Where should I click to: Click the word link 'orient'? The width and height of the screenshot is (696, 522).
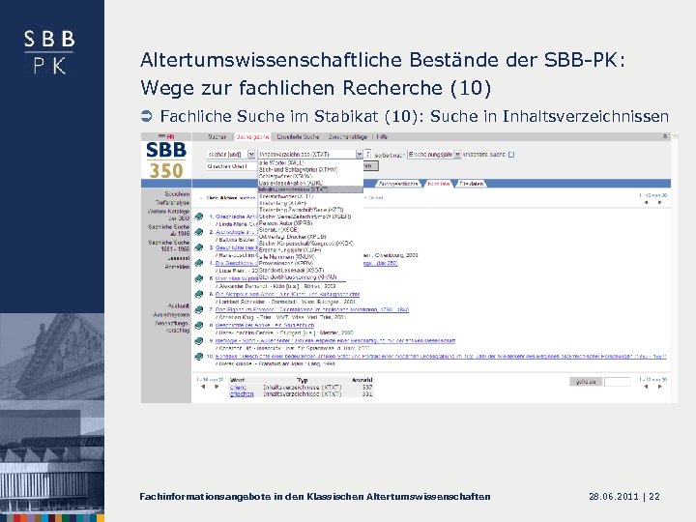coord(238,387)
